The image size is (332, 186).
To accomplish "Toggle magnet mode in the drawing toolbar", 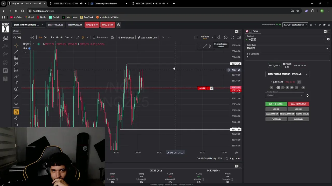I will tap(16, 112).
